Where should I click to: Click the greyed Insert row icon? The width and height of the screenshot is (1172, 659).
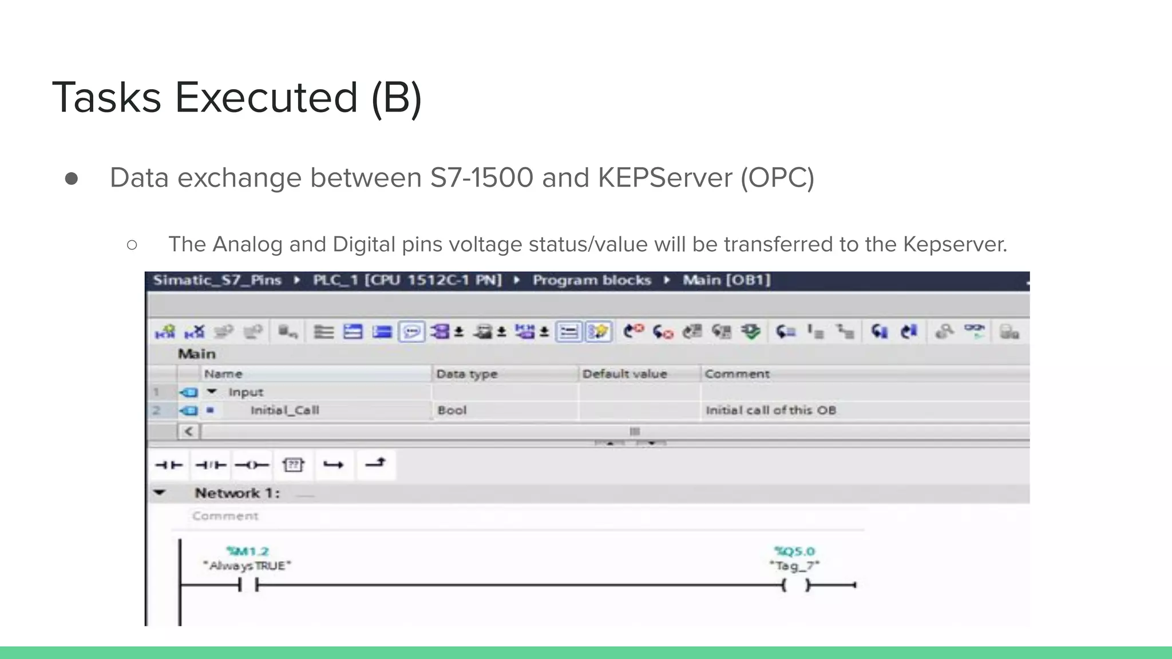coord(224,332)
